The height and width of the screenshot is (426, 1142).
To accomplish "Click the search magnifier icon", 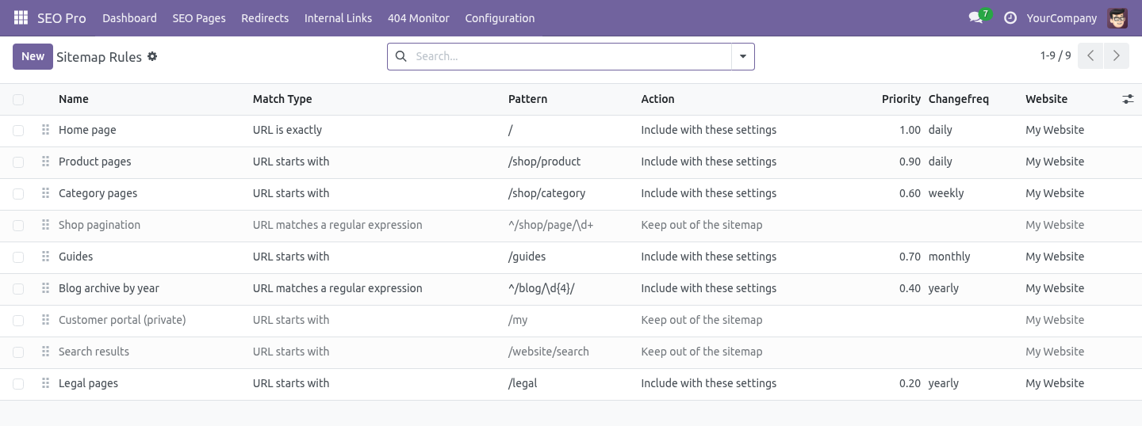I will [x=400, y=56].
